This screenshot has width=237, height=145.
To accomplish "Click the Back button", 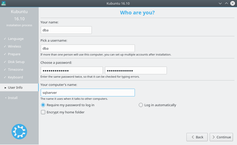I will pyautogui.click(x=197, y=137).
